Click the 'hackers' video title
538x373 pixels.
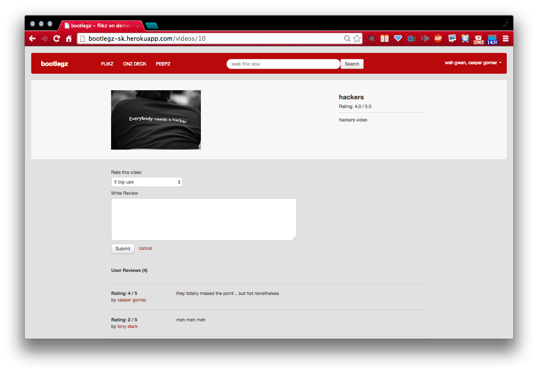pos(351,97)
